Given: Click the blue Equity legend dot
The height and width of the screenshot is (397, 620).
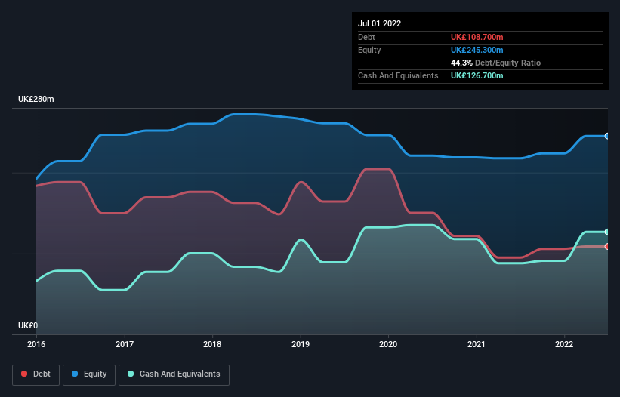Looking at the screenshot, I should [x=75, y=374].
